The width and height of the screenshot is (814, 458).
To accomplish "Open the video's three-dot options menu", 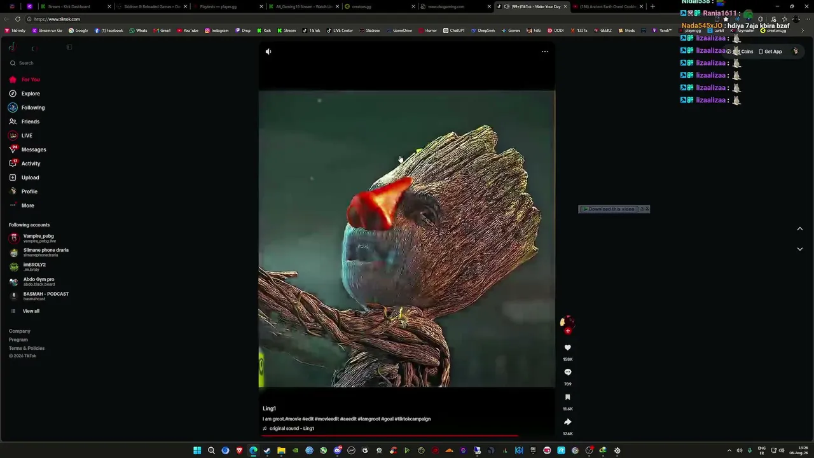I will point(545,52).
